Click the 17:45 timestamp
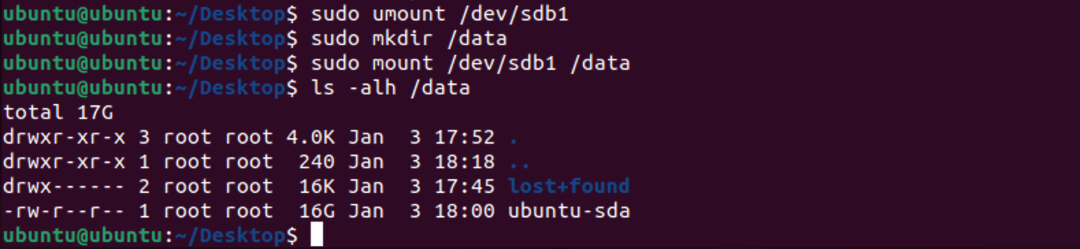This screenshot has width=1080, height=249. pyautogui.click(x=465, y=186)
